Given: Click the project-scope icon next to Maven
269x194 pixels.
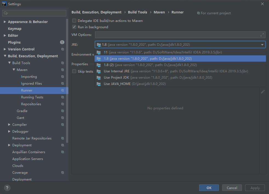Looking at the screenshot, I should tap(63, 70).
